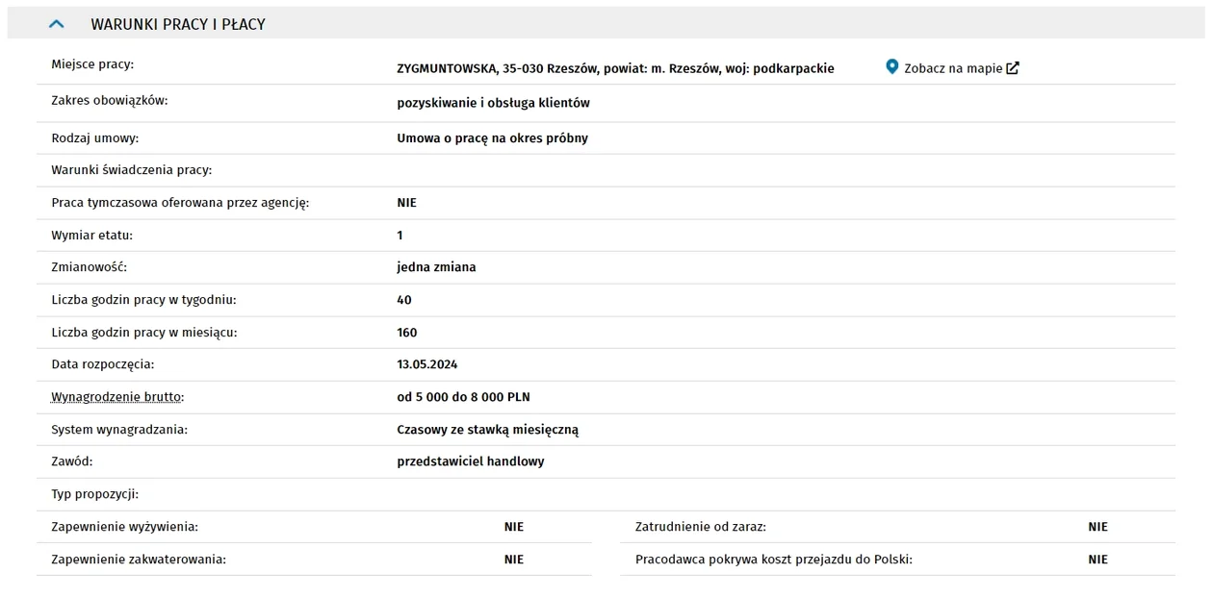Click the Data rozpoczęcia label
Viewport: 1213px width, 598px height.
coord(103,364)
